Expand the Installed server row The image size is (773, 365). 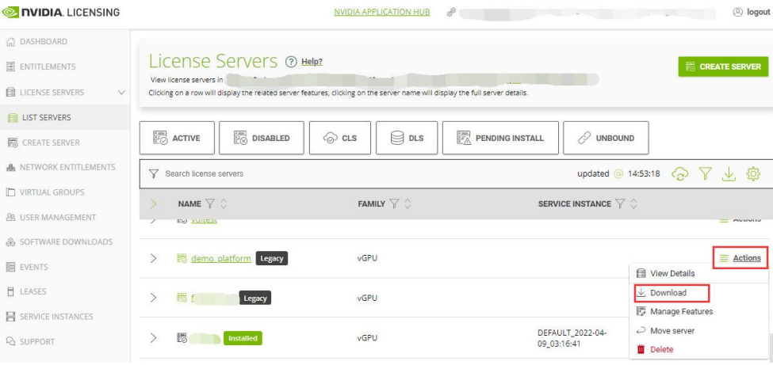[153, 338]
